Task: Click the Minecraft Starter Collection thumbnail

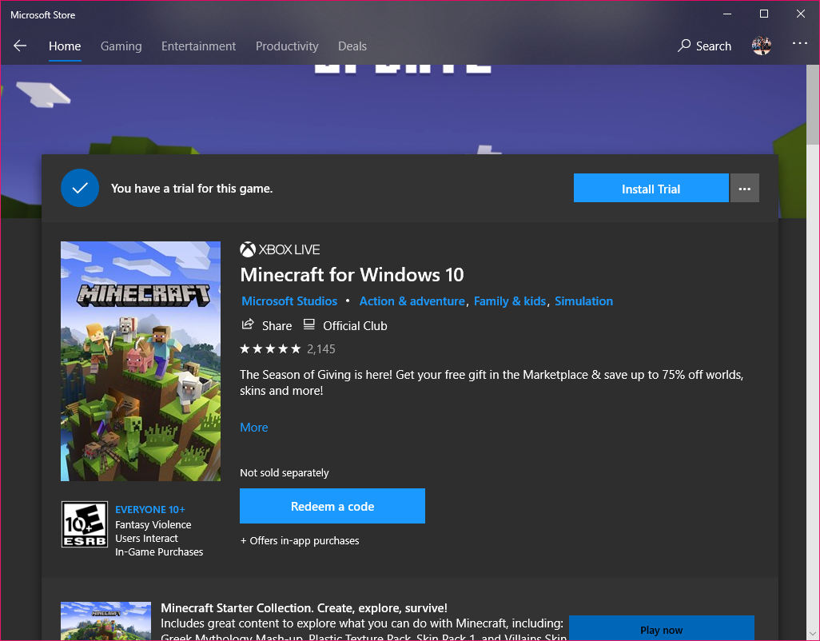Action: click(105, 621)
